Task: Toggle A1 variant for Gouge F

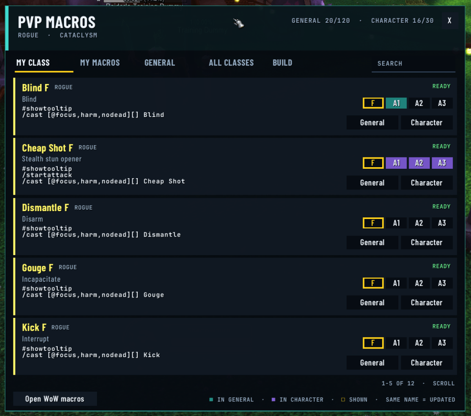Action: [x=396, y=283]
